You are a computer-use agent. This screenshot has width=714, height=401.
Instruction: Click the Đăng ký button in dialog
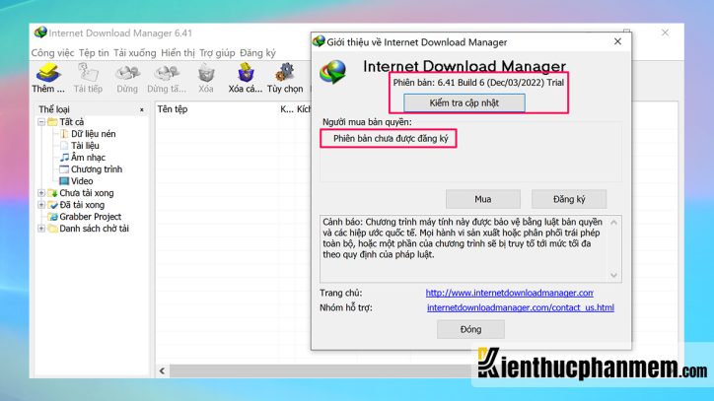569,199
